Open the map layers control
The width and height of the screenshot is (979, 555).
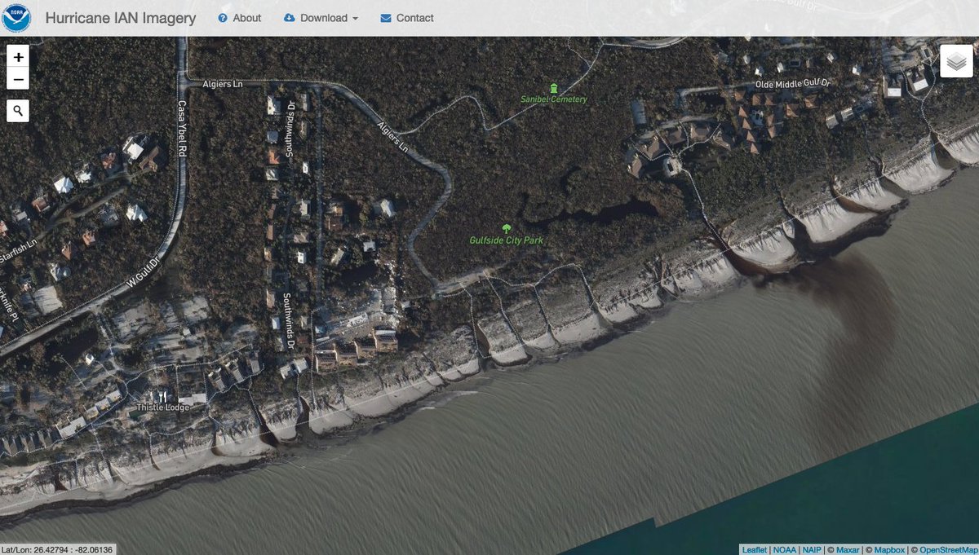(x=956, y=61)
